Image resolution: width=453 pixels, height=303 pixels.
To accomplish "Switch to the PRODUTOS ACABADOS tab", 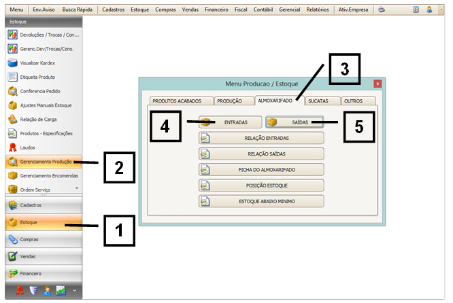I will (177, 101).
